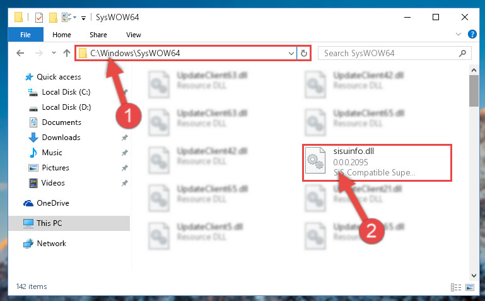Click the New folder icon in title bar
This screenshot has height=301, width=485.
click(x=53, y=17)
